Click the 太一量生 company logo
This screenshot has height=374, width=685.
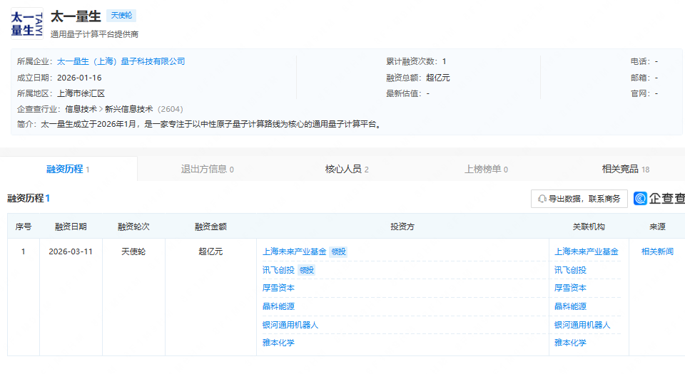tap(27, 23)
